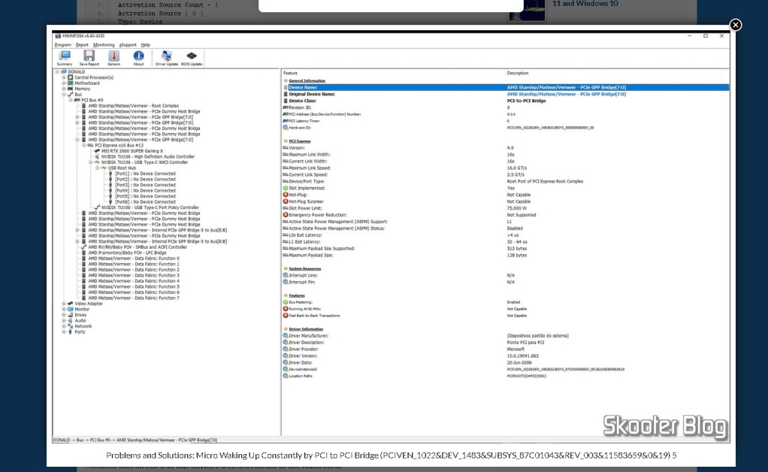Open the Help menu
The image size is (768, 472).
pos(146,44)
